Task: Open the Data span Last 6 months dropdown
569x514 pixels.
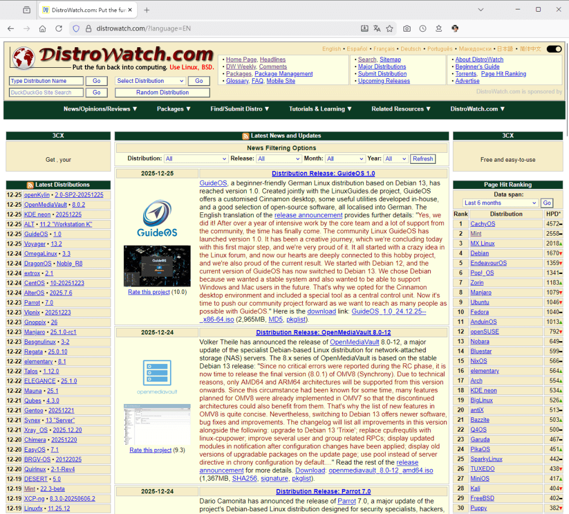Action: pos(501,203)
